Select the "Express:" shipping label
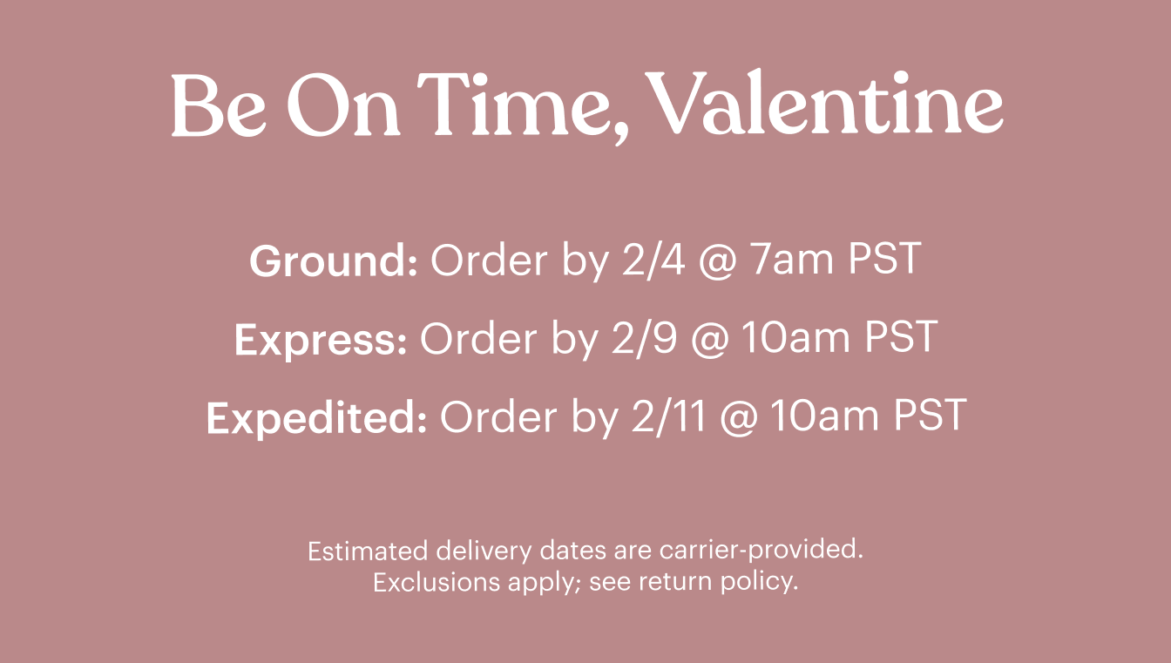 [x=321, y=340]
